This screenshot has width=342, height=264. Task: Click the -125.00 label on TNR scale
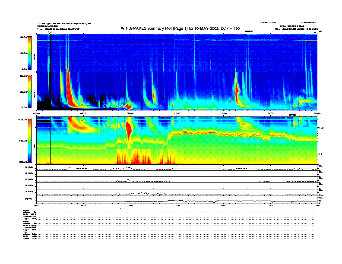pyautogui.click(x=23, y=119)
